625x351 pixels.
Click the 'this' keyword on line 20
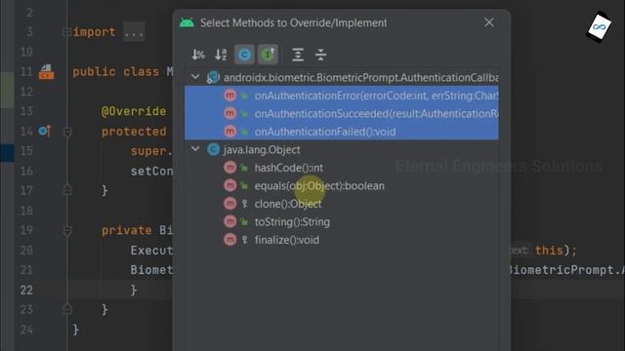coord(549,251)
